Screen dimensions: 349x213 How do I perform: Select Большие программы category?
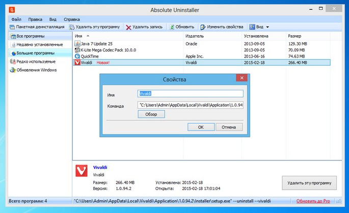click(40, 53)
